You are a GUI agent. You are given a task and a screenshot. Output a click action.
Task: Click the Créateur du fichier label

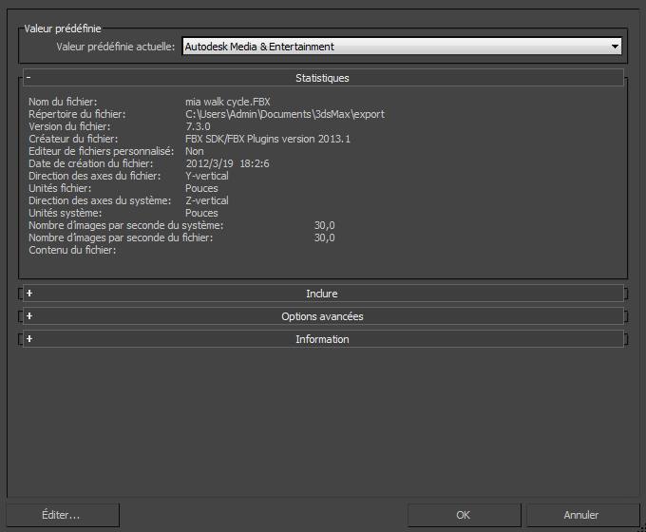(x=73, y=139)
